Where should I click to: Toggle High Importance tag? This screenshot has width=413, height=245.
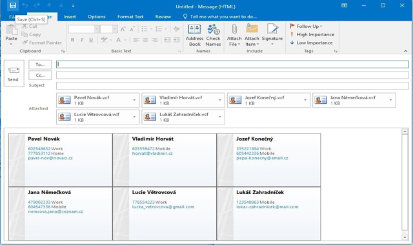pos(312,34)
